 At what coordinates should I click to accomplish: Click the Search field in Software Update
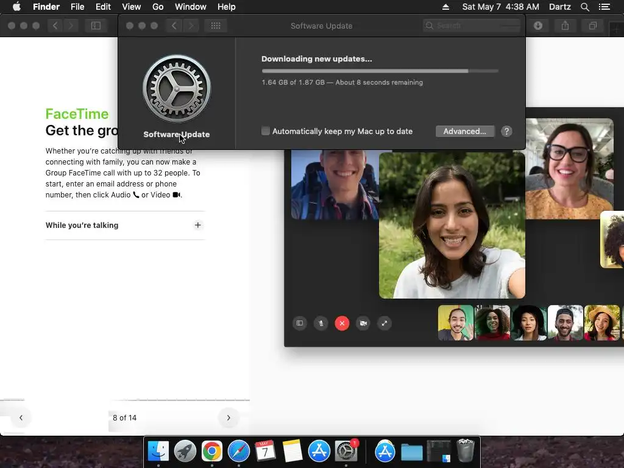[472, 26]
